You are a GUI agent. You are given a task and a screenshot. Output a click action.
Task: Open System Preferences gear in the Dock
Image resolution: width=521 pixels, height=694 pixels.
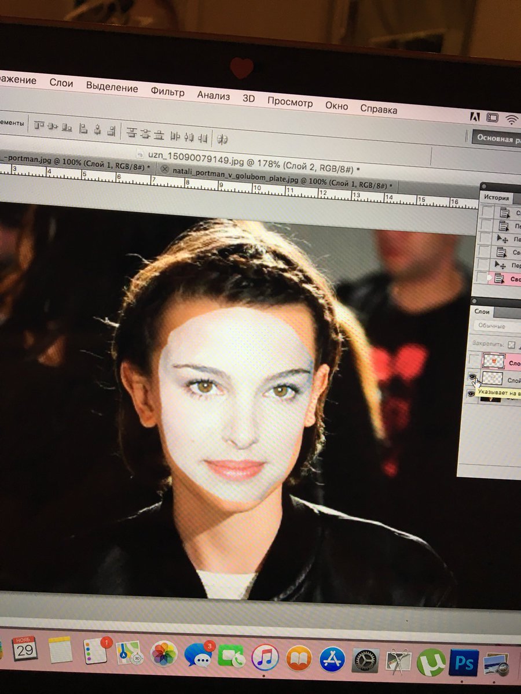[x=365, y=660]
